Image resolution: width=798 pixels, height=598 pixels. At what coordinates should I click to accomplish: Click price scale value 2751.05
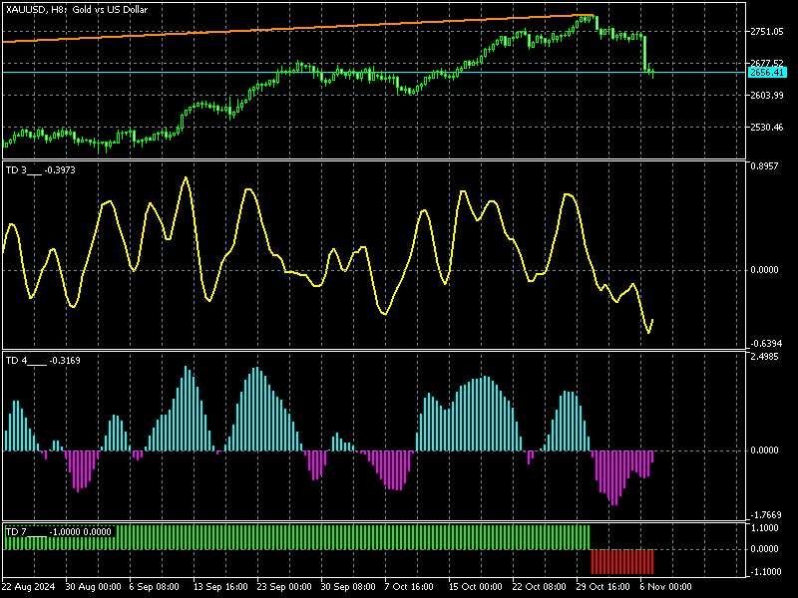click(767, 32)
